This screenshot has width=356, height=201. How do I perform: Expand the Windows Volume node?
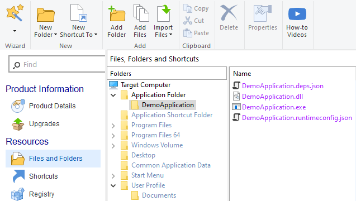[113, 146]
